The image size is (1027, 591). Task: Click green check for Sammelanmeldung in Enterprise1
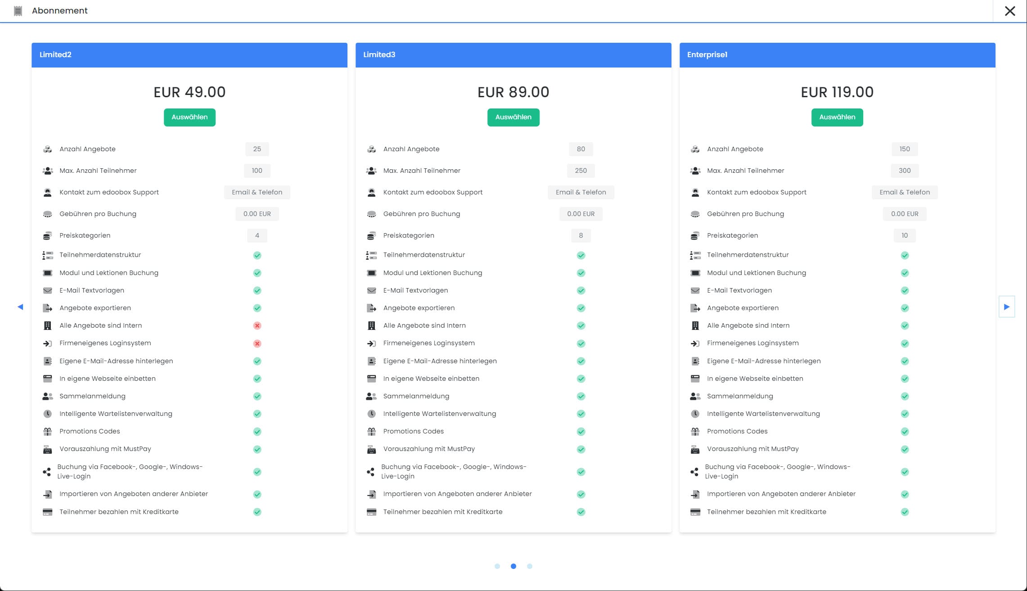coord(905,396)
